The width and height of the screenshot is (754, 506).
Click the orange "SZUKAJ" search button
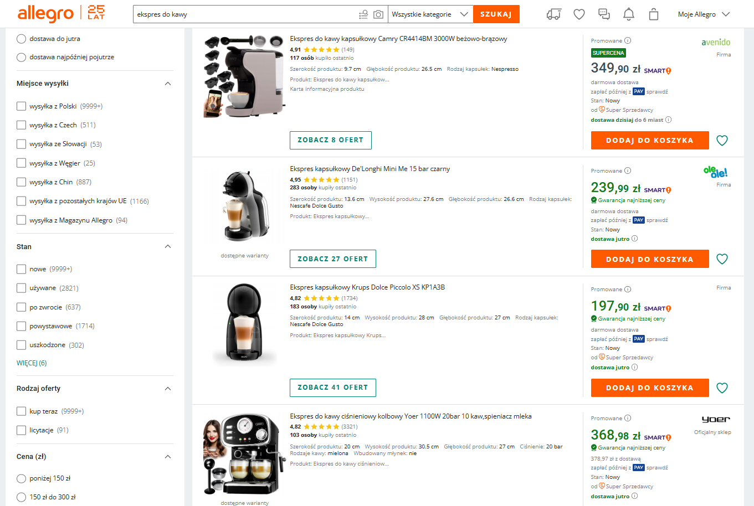tap(496, 14)
